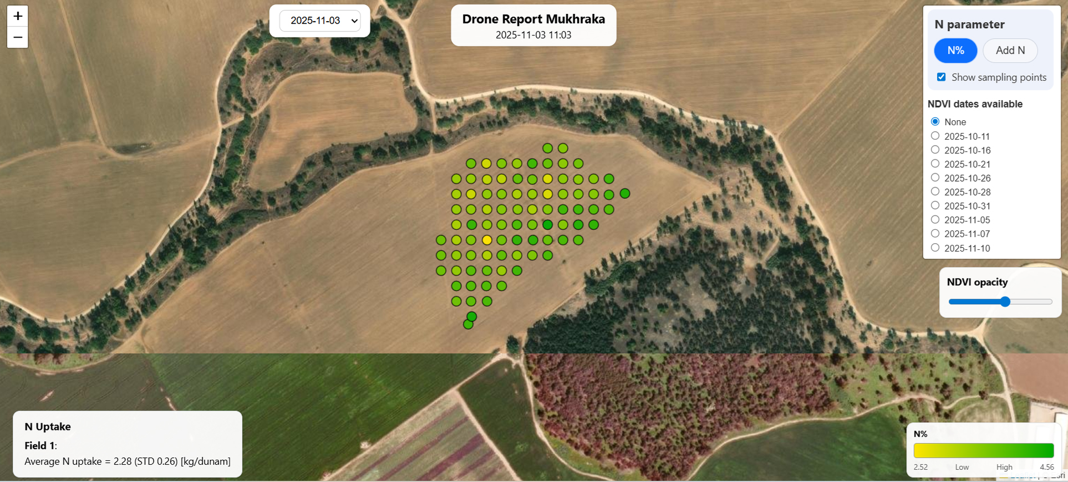Switch to the N% parameter
The width and height of the screenshot is (1068, 482).
[955, 50]
